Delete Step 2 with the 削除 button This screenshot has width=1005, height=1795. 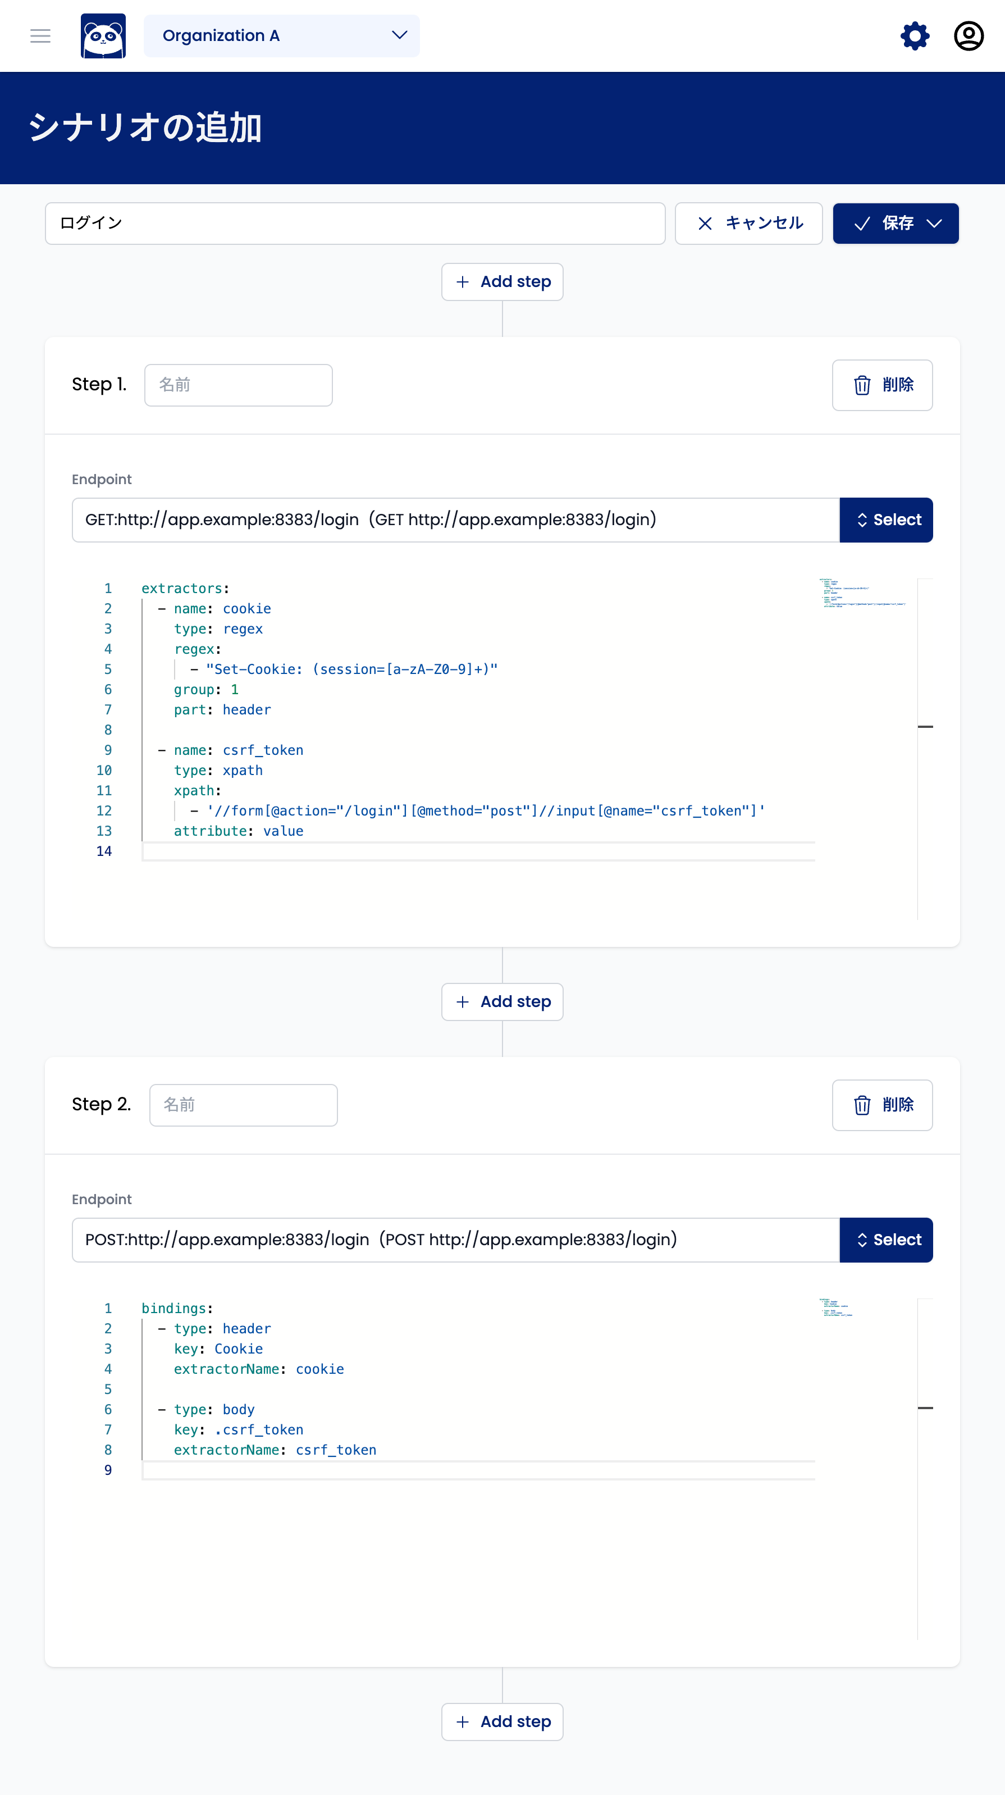click(881, 1105)
